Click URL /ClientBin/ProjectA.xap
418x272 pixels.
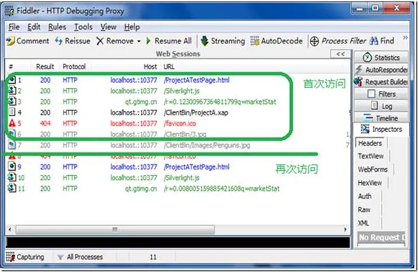(x=196, y=113)
